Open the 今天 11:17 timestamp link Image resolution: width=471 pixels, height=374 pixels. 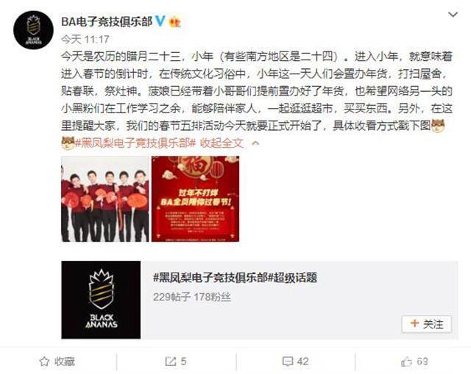[x=85, y=39]
